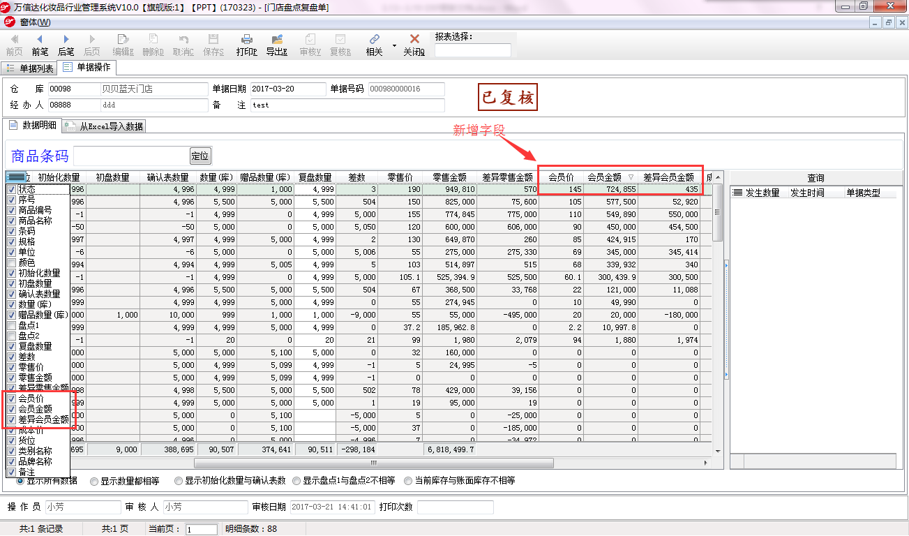Select the 数据明细 tab
909x536 pixels.
click(33, 125)
